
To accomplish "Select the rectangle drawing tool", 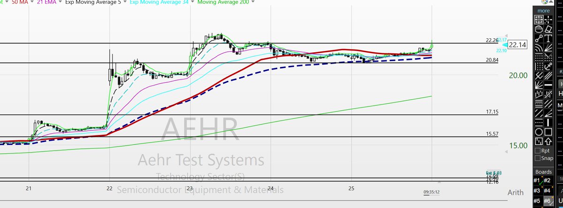I will 548,131.
